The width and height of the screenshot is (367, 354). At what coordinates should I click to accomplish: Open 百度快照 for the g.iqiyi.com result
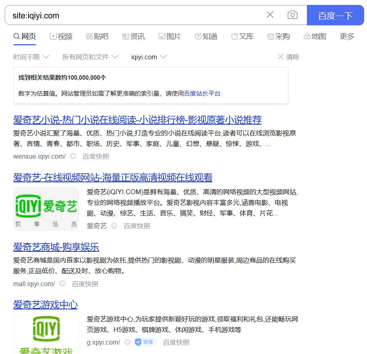click(176, 342)
